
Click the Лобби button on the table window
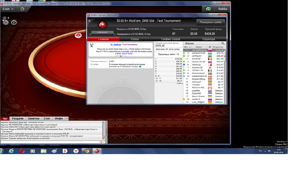pos(222,9)
